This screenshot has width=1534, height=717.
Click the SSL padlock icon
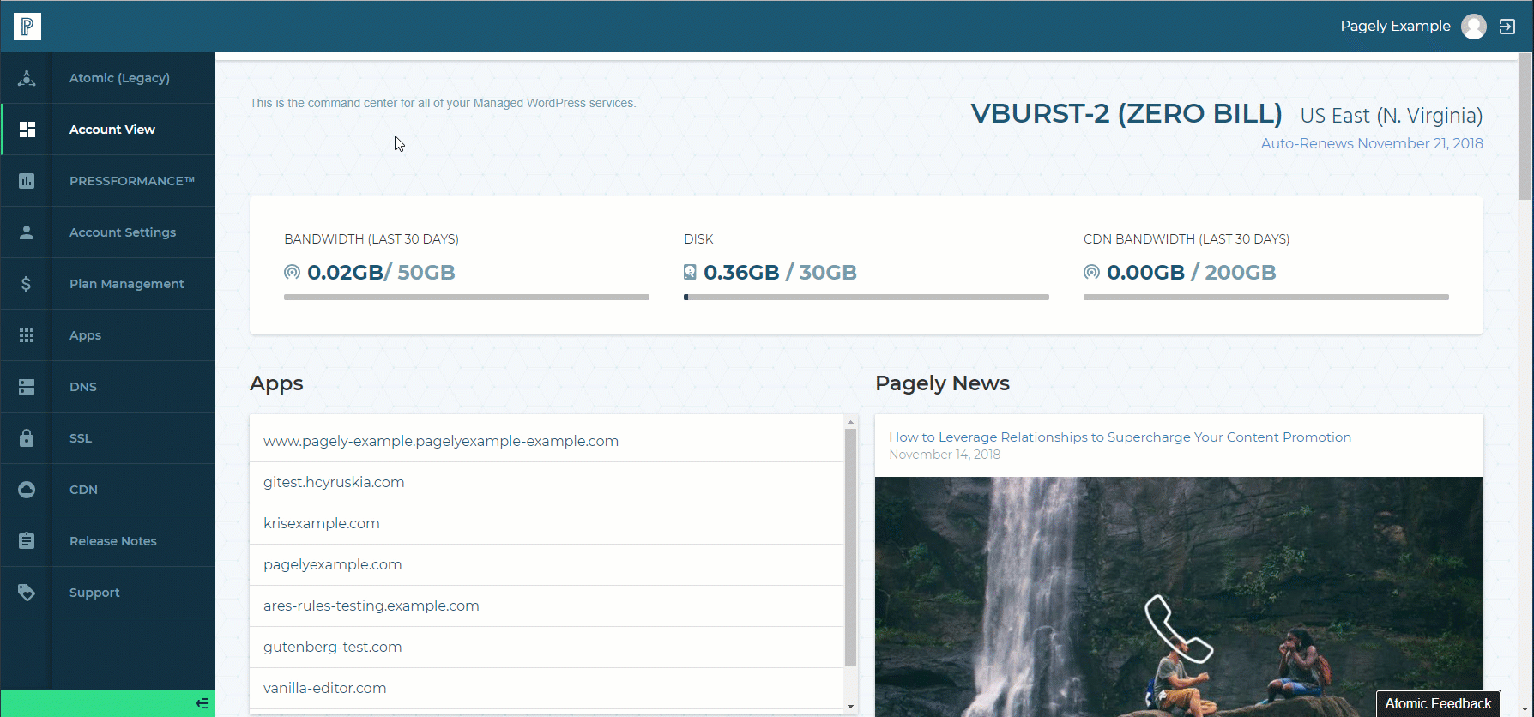point(27,438)
